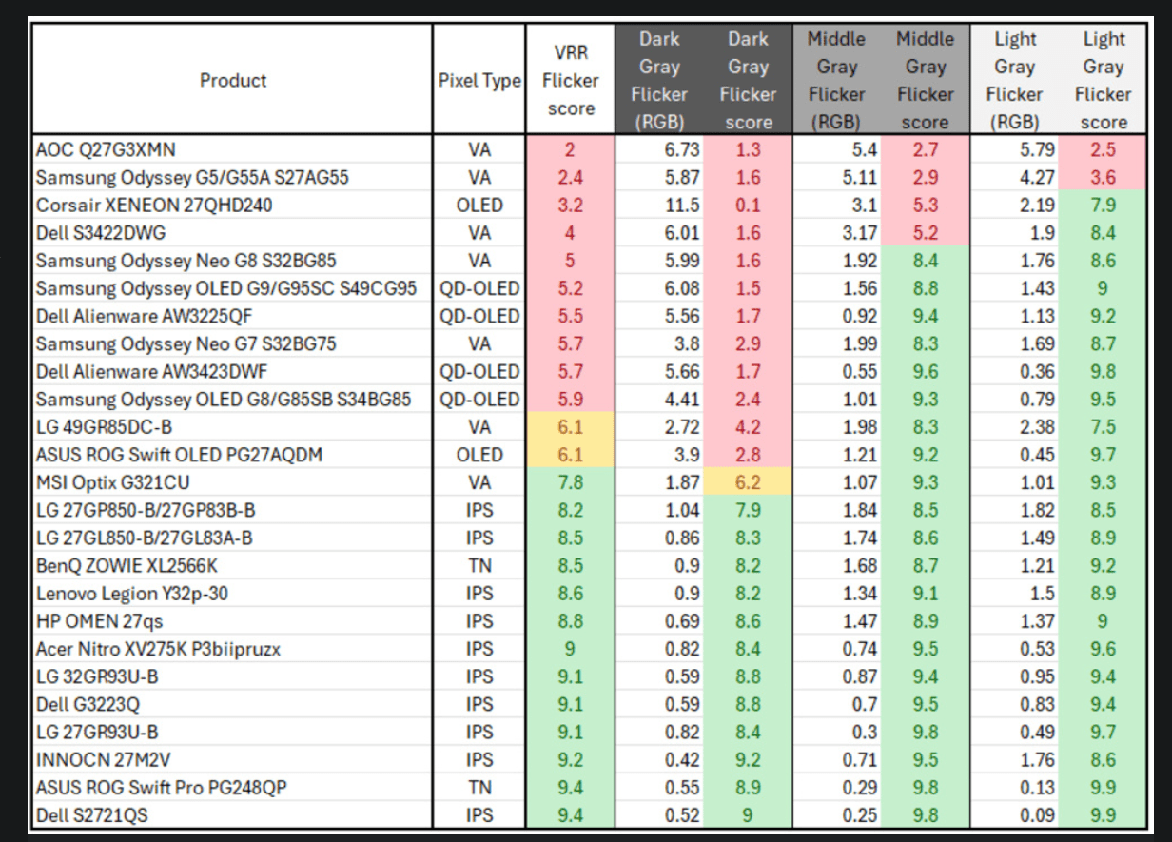
Task: Select the LG 27GL850-B/27GL83A-B cell
Action: tap(233, 538)
